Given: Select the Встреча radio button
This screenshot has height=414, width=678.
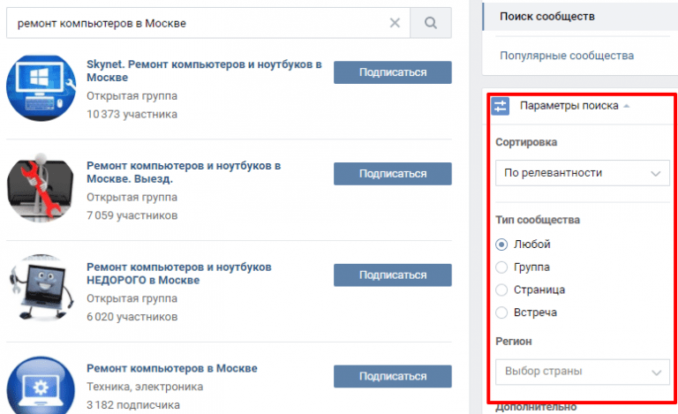Looking at the screenshot, I should 501,312.
